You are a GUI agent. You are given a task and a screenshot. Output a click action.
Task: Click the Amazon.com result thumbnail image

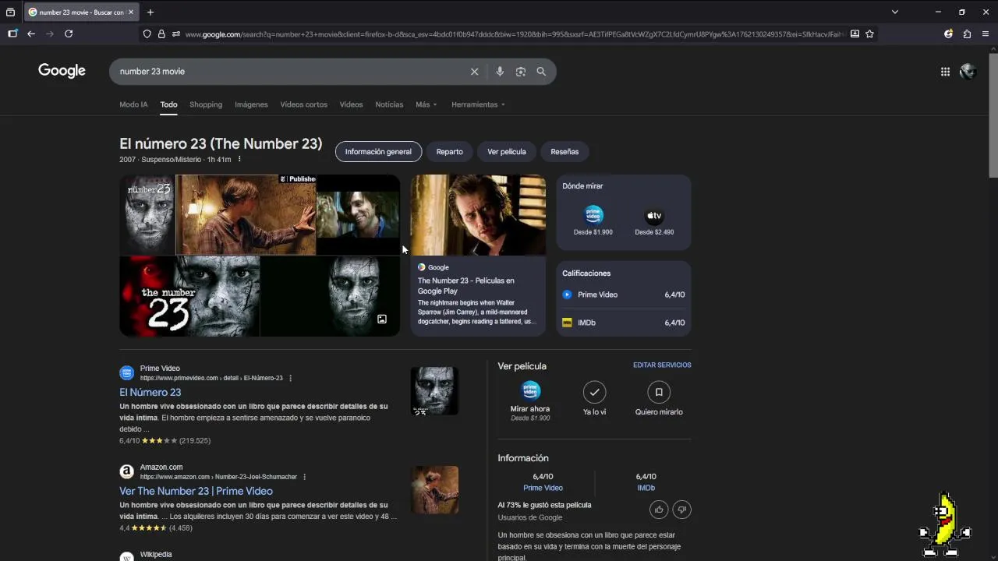click(434, 490)
